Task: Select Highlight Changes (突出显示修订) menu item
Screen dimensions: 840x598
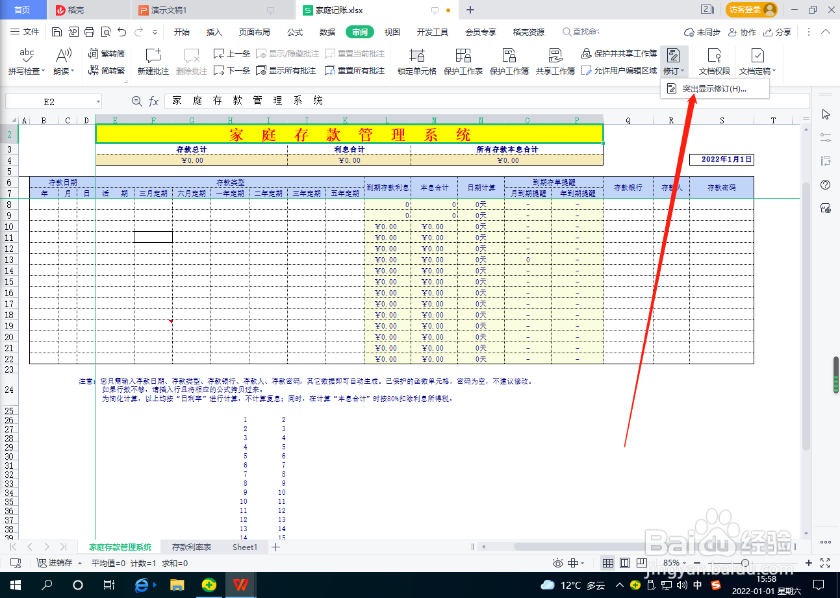Action: point(715,89)
